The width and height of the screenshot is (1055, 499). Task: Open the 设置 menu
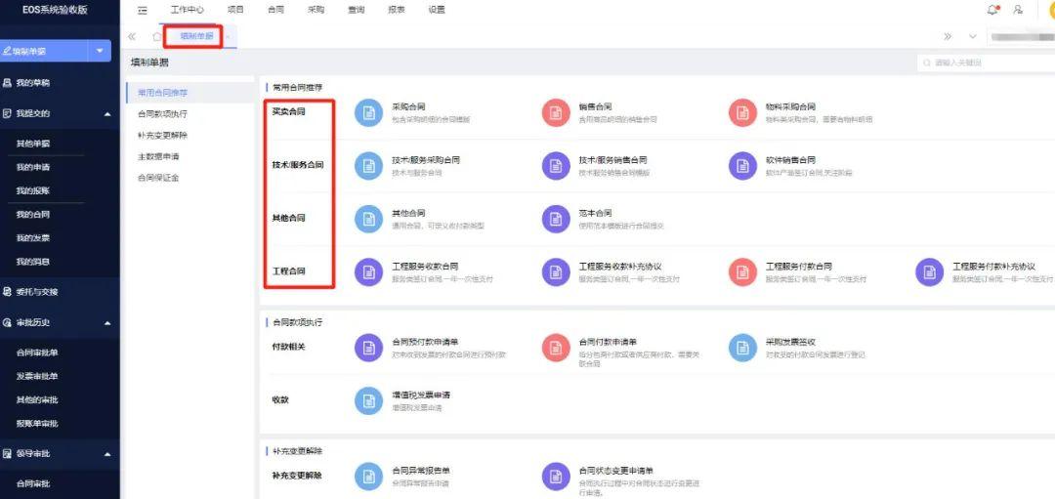pyautogui.click(x=437, y=10)
